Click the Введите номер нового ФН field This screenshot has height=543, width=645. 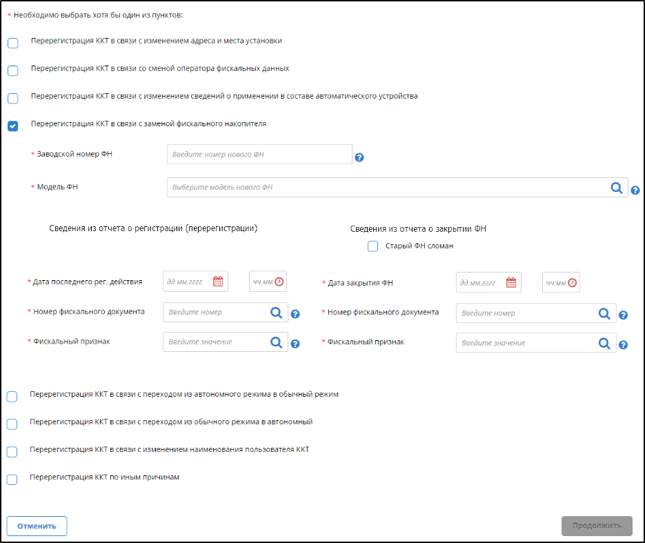point(259,155)
